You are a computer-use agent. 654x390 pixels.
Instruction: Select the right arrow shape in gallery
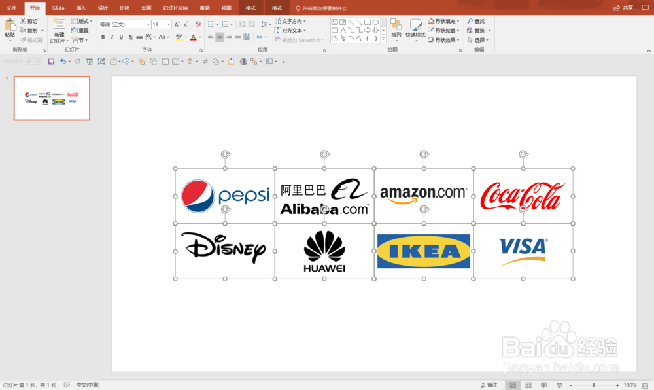click(x=368, y=31)
